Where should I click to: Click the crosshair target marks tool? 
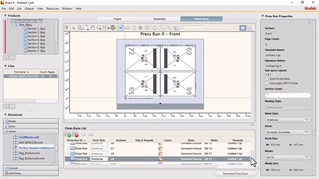coord(140,28)
